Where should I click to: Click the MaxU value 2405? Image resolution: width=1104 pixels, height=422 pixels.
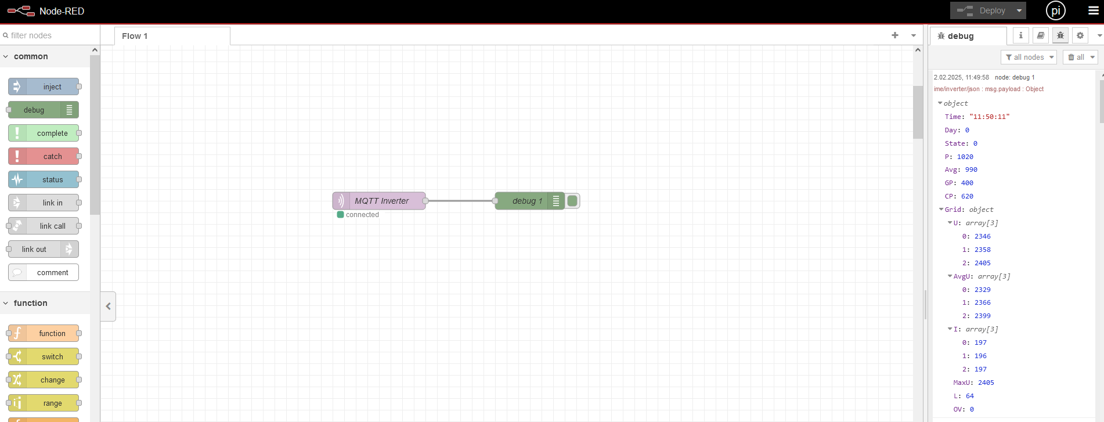[x=986, y=383]
